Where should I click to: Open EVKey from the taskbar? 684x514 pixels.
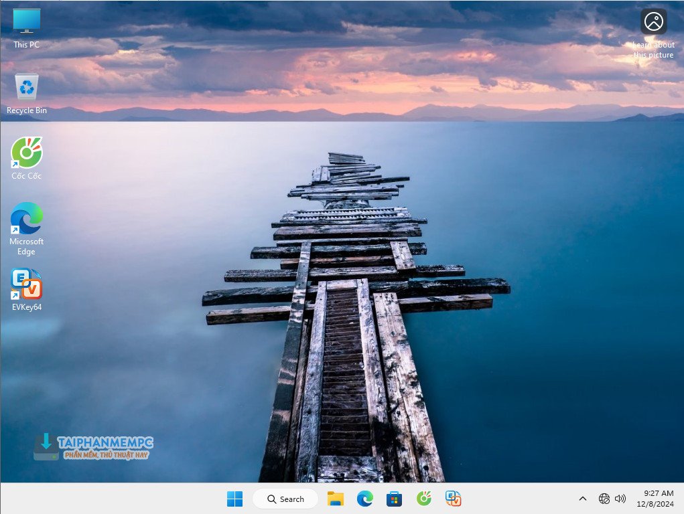coord(454,499)
